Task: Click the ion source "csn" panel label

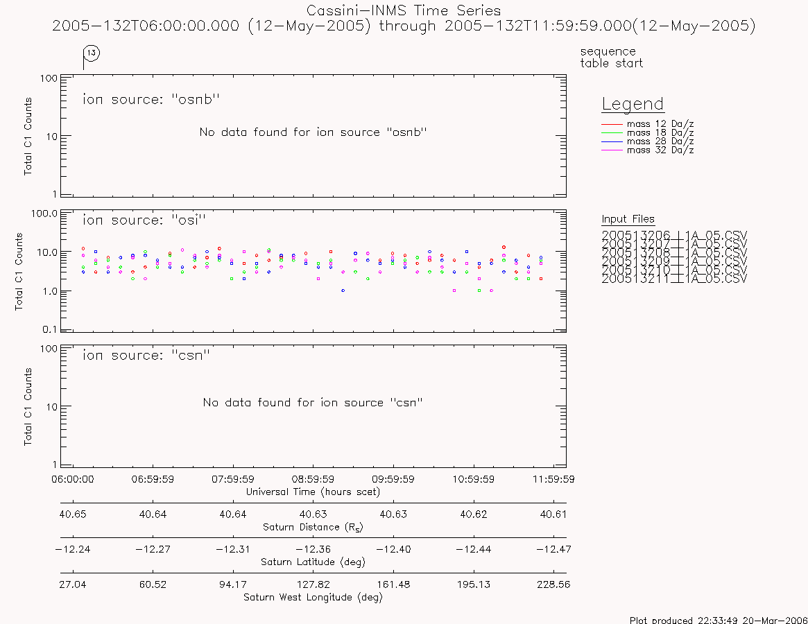Action: [x=146, y=356]
